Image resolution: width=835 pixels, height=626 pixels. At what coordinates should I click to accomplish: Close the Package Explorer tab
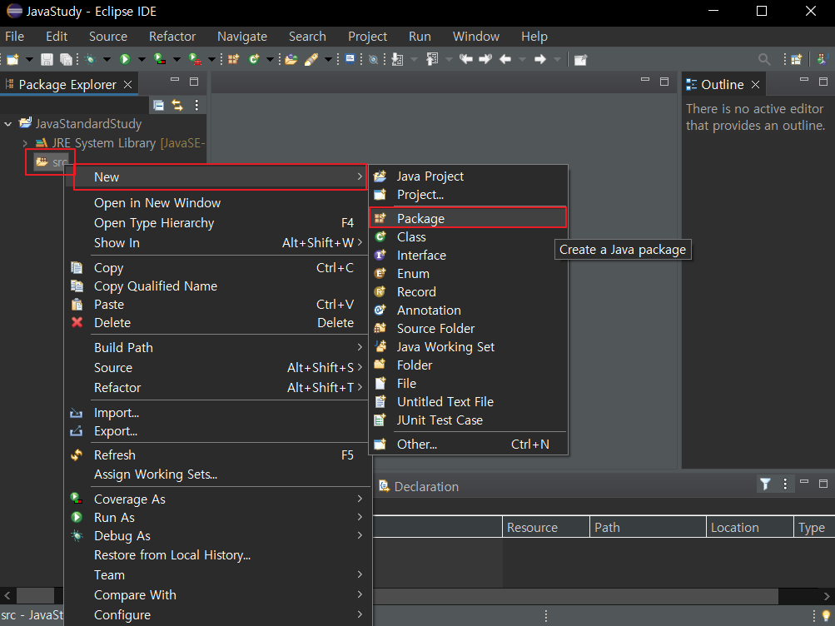(x=128, y=85)
